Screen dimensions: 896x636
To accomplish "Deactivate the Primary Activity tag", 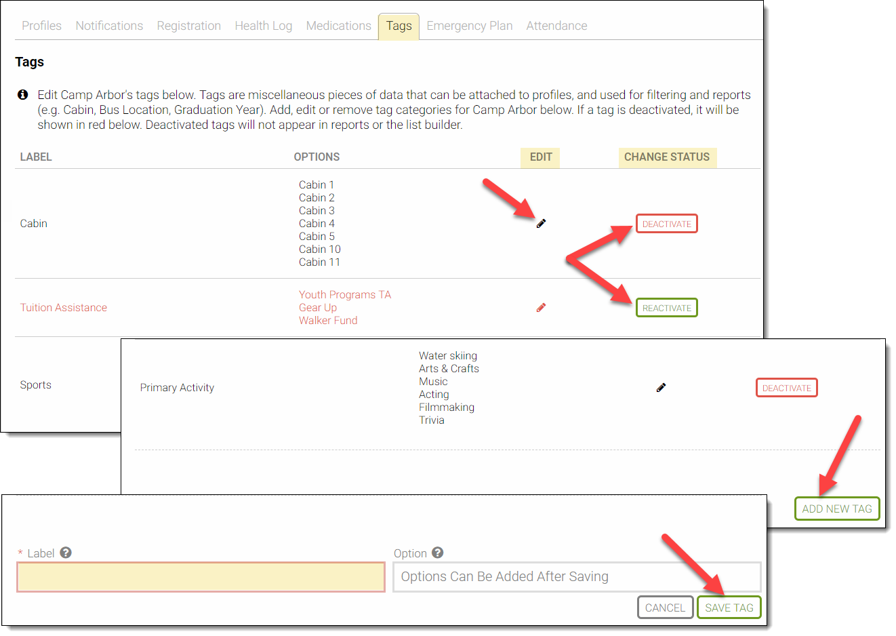I will tap(786, 388).
